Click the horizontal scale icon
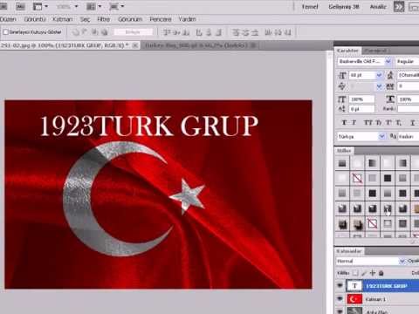The image size is (419, 314). [x=390, y=99]
